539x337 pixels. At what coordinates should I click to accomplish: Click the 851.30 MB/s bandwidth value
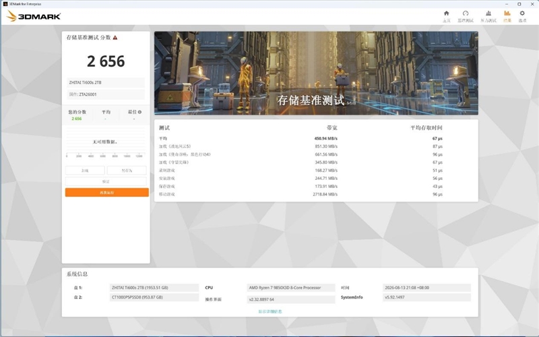pyautogui.click(x=326, y=146)
